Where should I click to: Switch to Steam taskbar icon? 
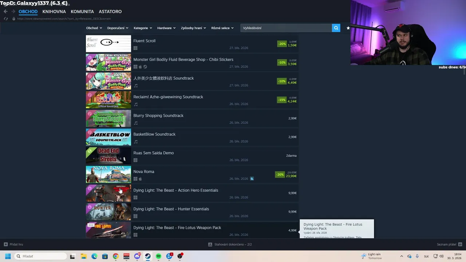click(x=148, y=256)
